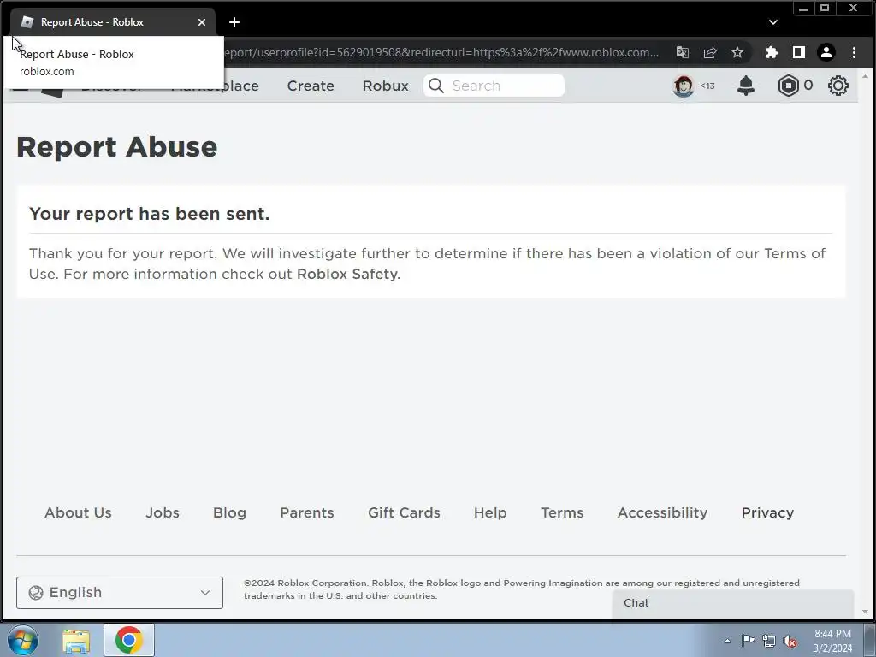Open the Create menu item
This screenshot has height=657, width=876.
tap(311, 86)
